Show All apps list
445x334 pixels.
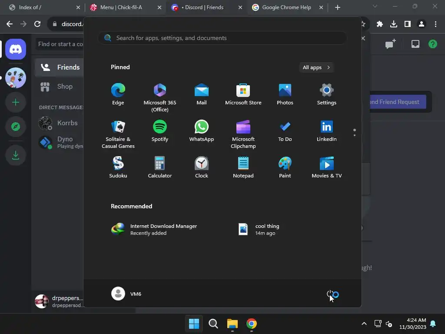click(316, 67)
